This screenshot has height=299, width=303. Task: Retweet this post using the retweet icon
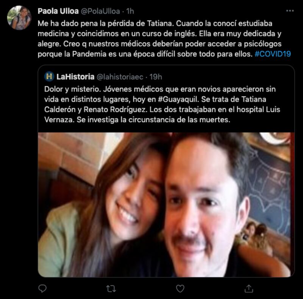tap(111, 289)
